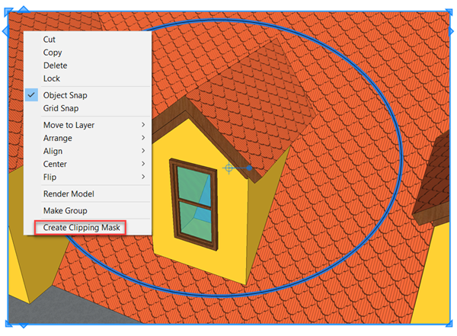457x336 pixels.
Task: Click the bottom-right corner selection handle
Action: point(449,323)
